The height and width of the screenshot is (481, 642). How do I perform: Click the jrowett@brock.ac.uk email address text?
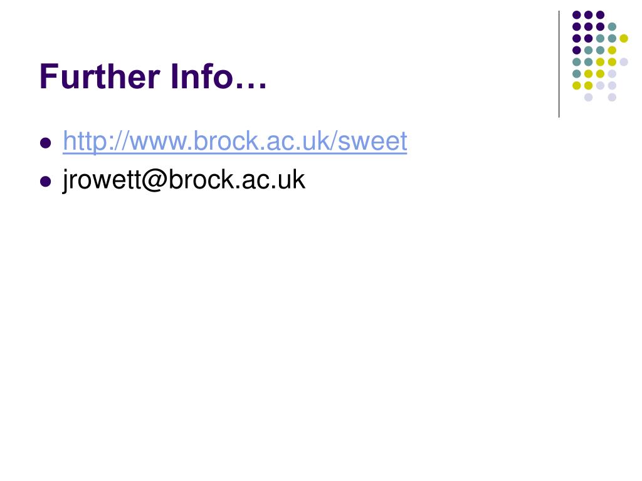coord(184,180)
